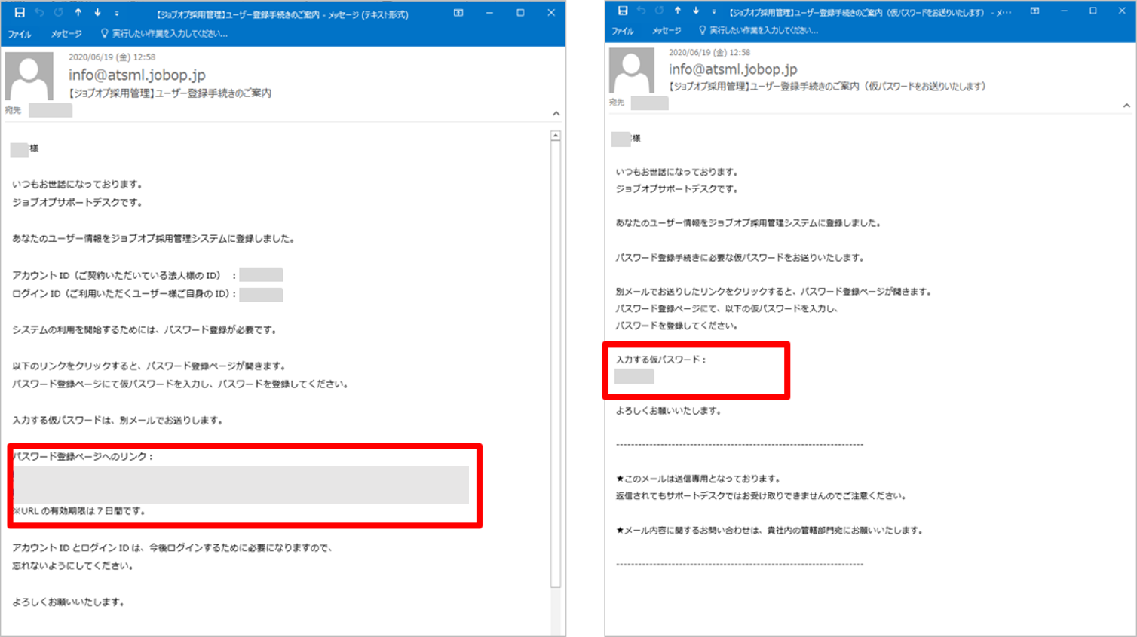The width and height of the screenshot is (1137, 637).
Task: Click the Redo icon in the right window toolbar
Action: click(659, 11)
